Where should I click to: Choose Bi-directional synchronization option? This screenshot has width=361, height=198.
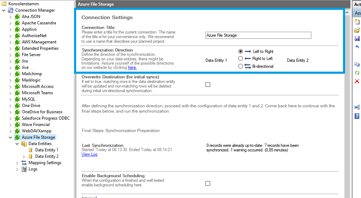(x=240, y=66)
